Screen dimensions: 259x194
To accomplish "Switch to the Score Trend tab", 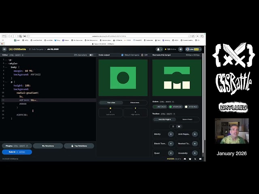I will (187, 119).
